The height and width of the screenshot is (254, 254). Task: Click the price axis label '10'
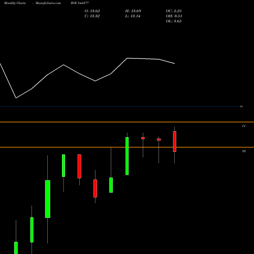pyautogui.click(x=244, y=151)
